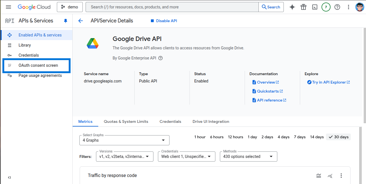Image resolution: width=366 pixels, height=184 pixels.
Task: Open notifications badge showing 7
Action: pyautogui.click(x=326, y=7)
